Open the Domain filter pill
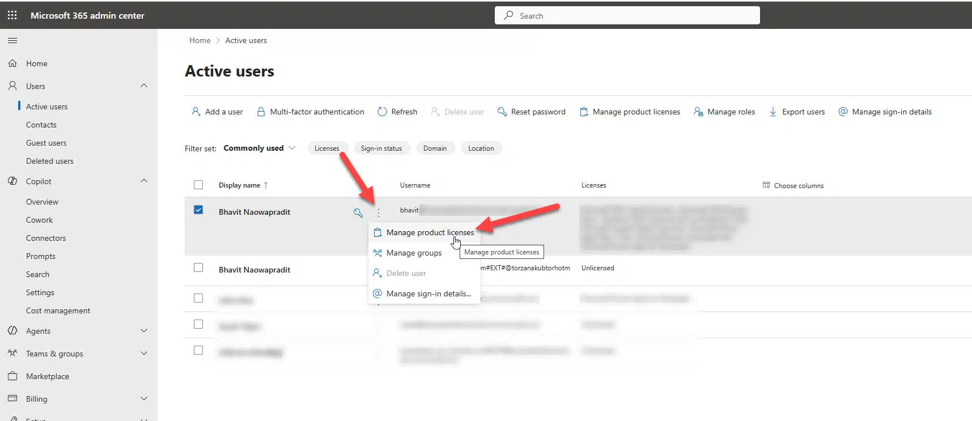 click(x=435, y=148)
